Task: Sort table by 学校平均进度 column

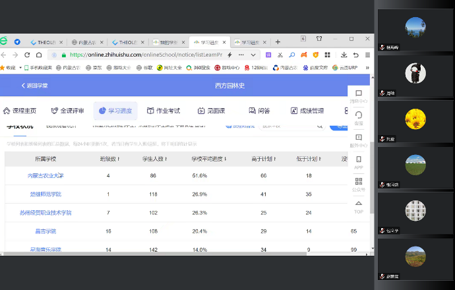Action: coord(208,159)
